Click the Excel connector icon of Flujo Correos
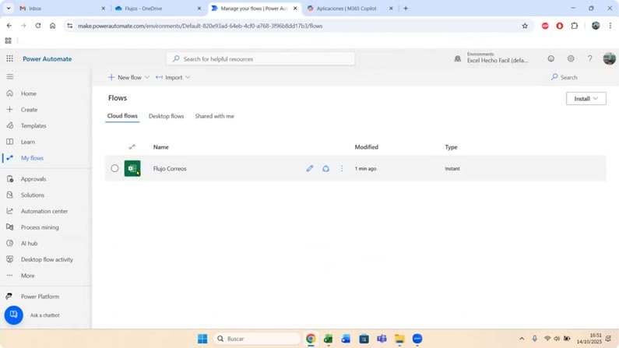 tap(132, 168)
